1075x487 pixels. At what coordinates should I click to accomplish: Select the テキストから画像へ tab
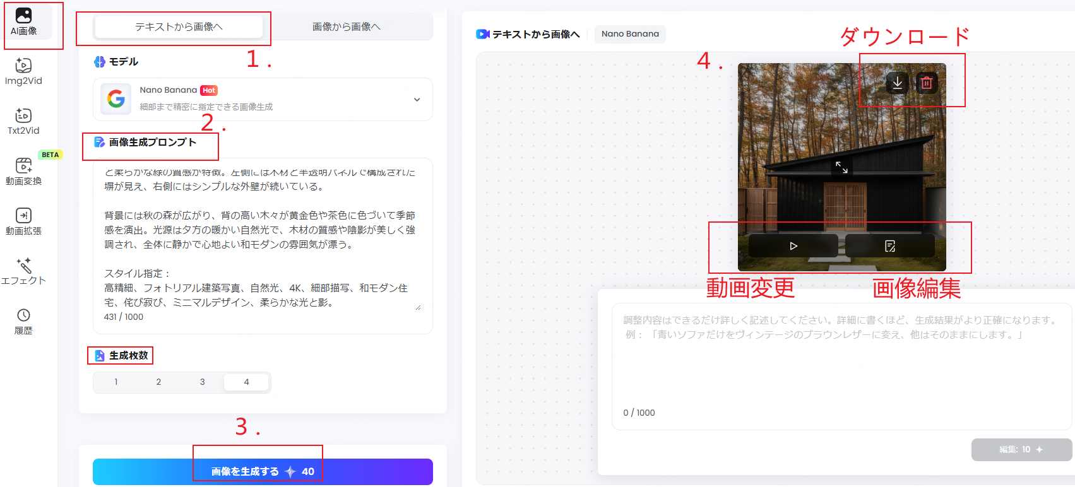pos(179,26)
